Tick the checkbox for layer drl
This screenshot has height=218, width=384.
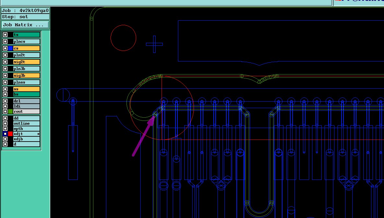(5, 101)
